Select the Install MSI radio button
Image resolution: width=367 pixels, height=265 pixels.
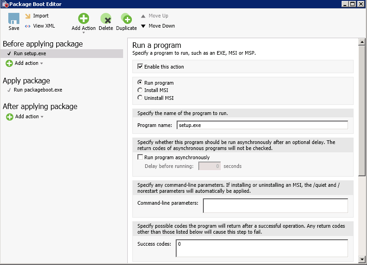[x=140, y=90]
